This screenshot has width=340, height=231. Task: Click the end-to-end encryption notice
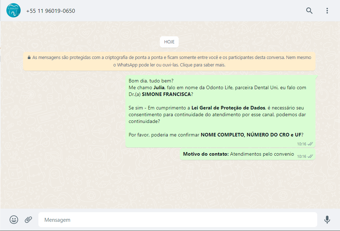tap(169, 61)
